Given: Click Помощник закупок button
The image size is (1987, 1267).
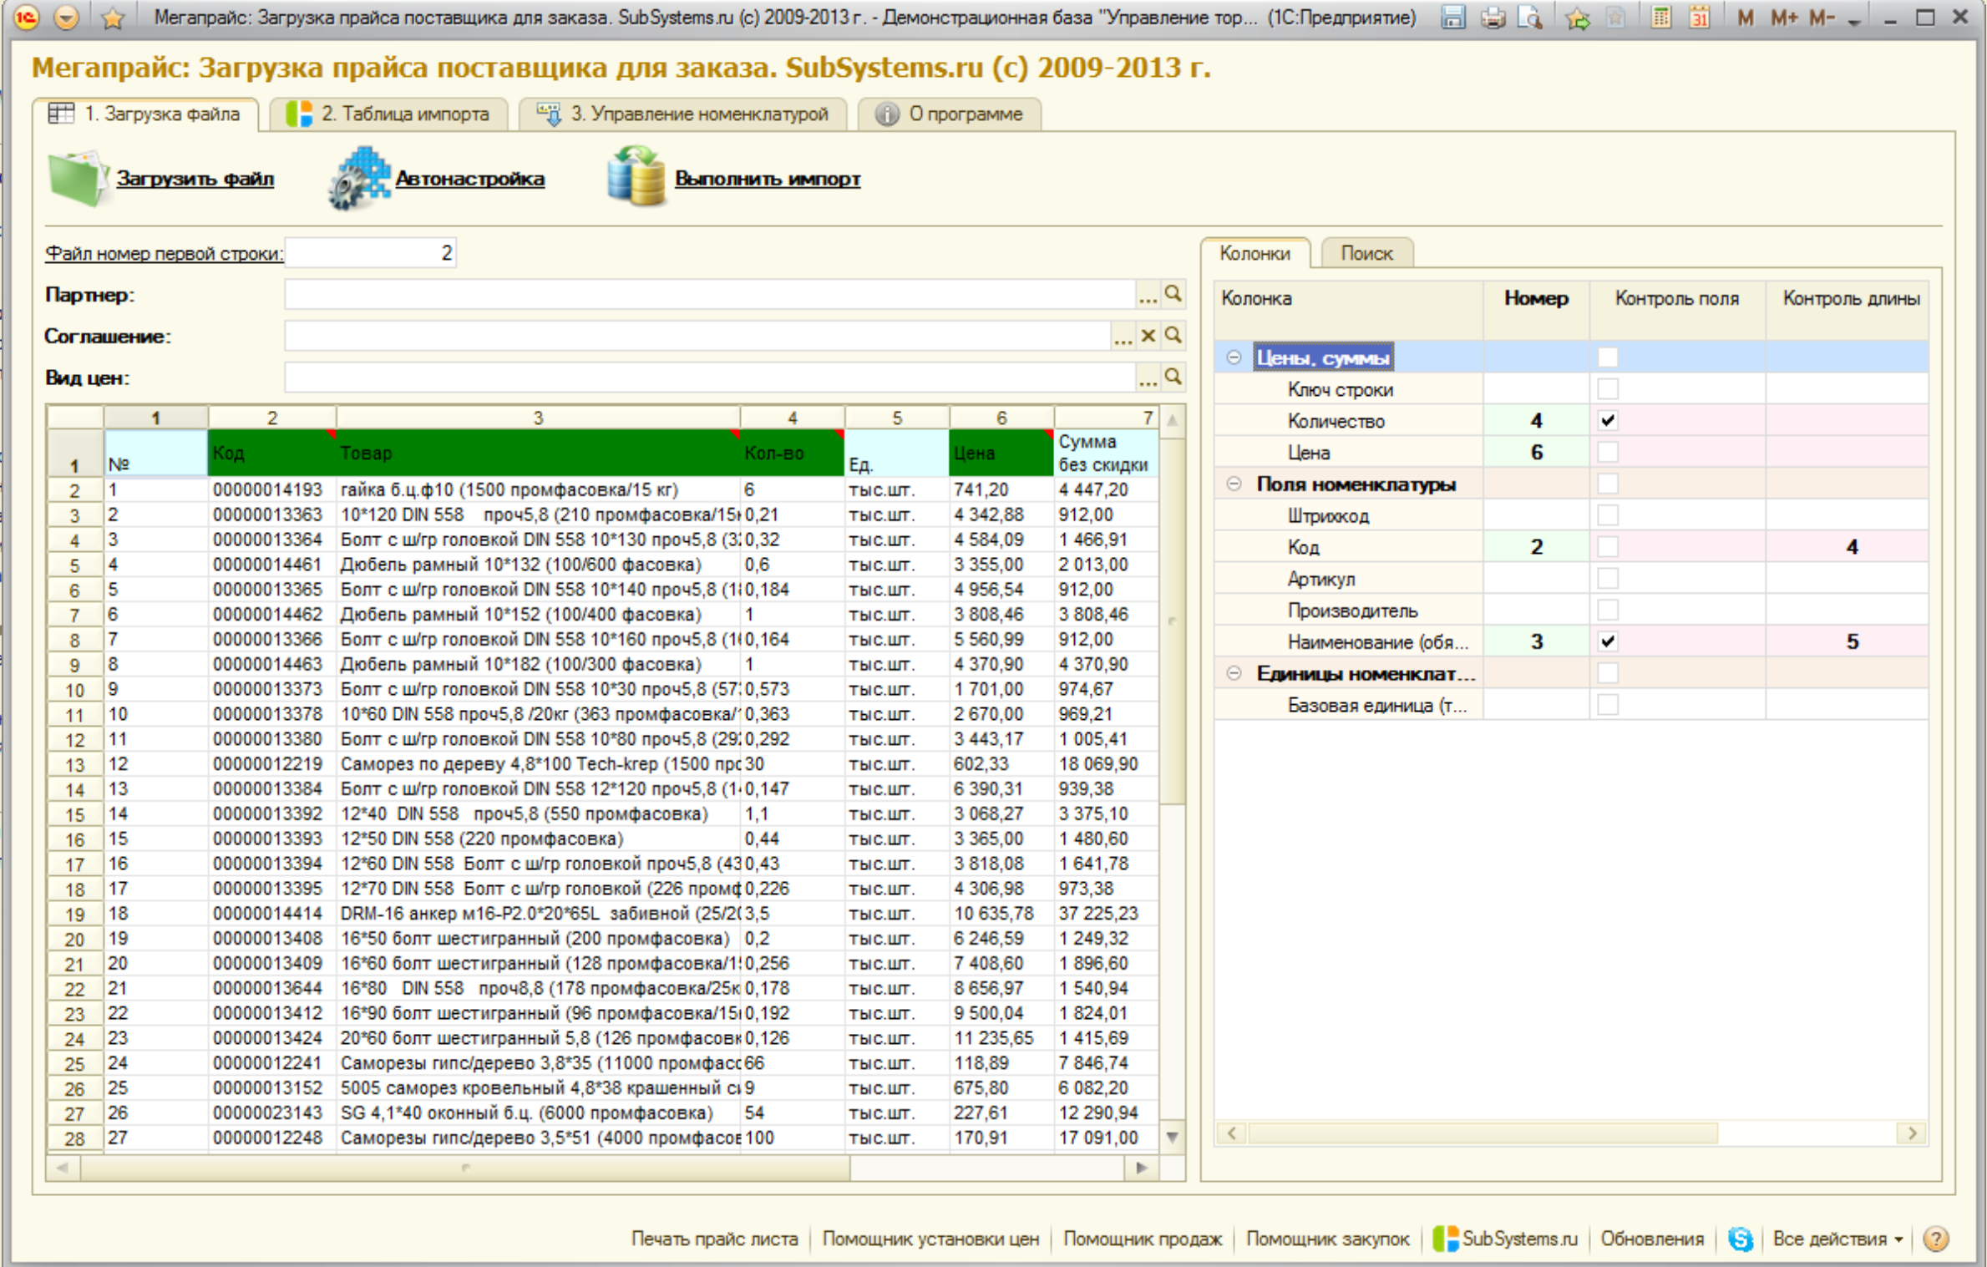Looking at the screenshot, I should 1327,1239.
